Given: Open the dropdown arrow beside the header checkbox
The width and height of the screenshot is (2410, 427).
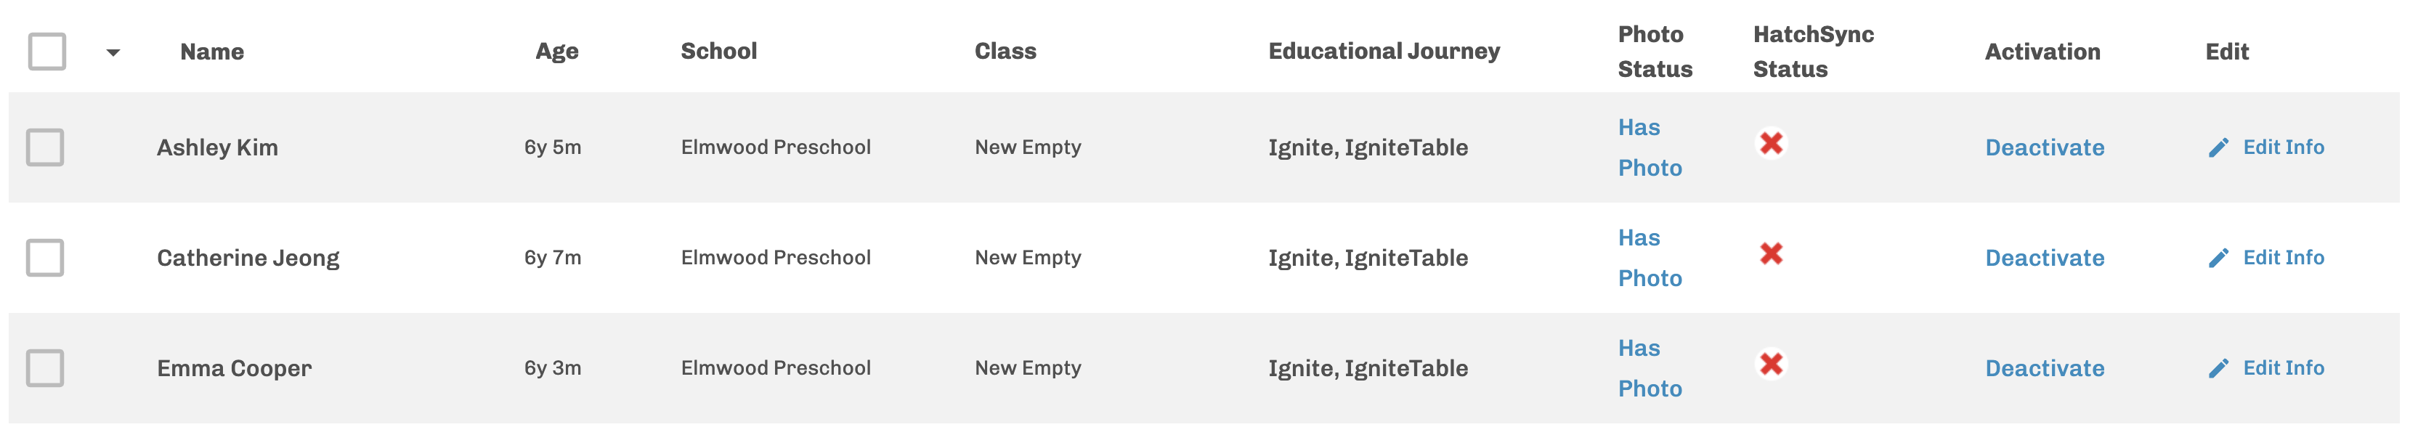Looking at the screenshot, I should (113, 52).
